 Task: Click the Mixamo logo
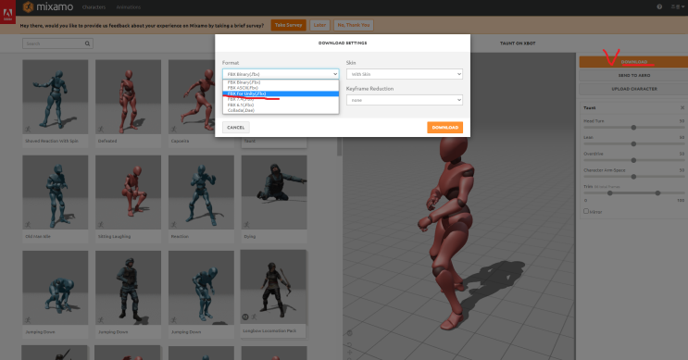click(48, 7)
